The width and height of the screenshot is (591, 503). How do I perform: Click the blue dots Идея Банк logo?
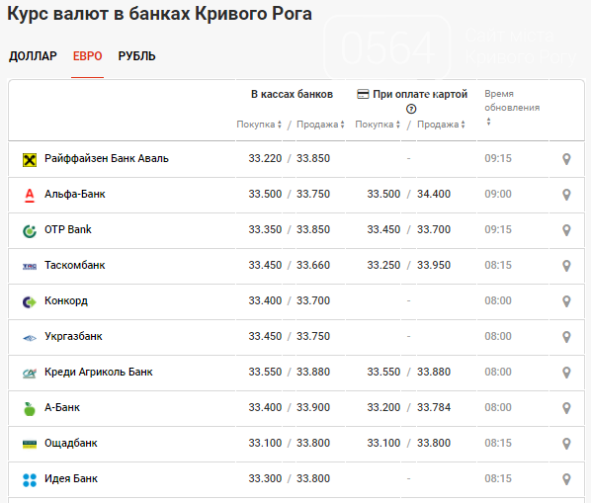pos(30,480)
